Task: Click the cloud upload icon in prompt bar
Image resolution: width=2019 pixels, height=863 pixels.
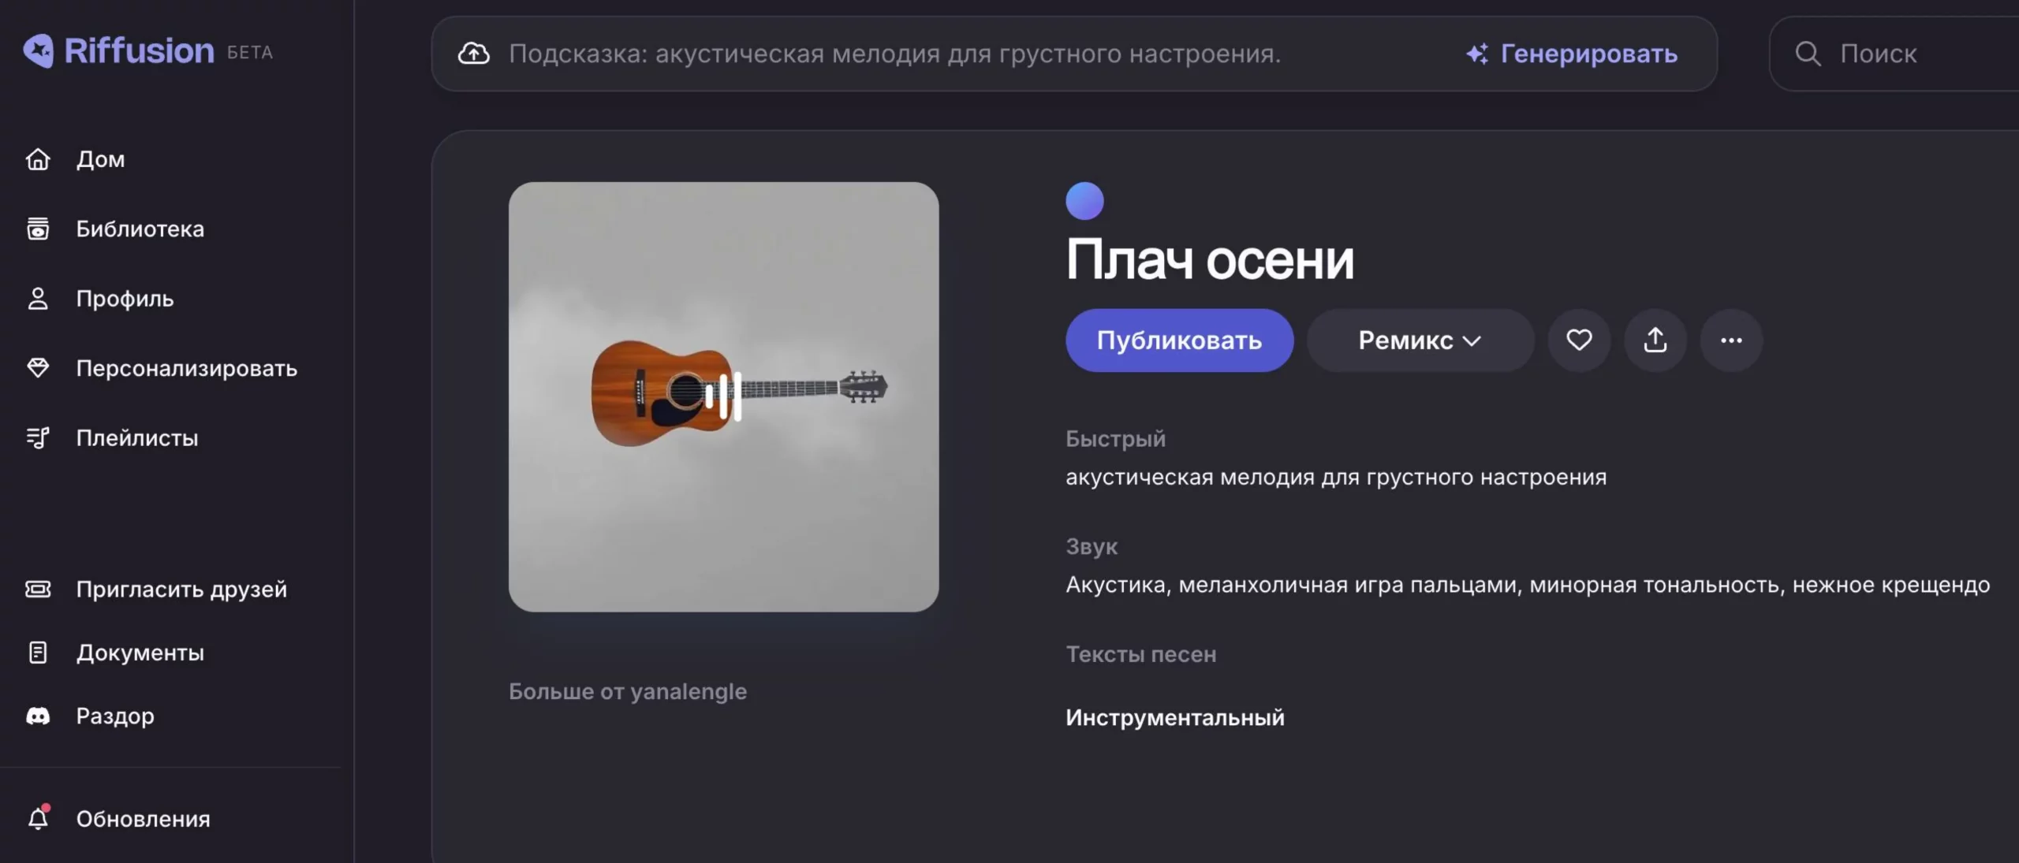Action: pyautogui.click(x=474, y=54)
